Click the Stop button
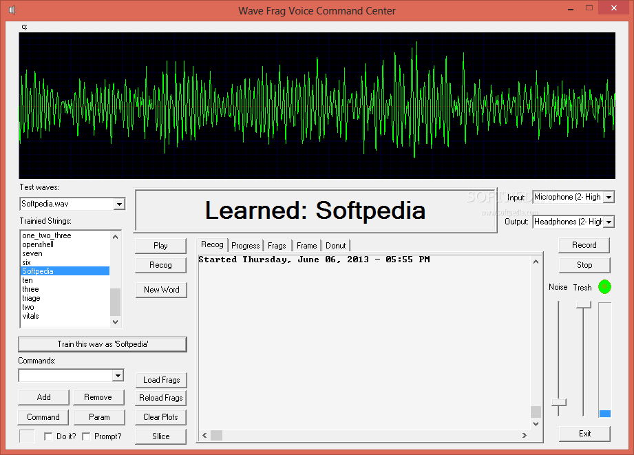This screenshot has width=634, height=455. click(584, 265)
